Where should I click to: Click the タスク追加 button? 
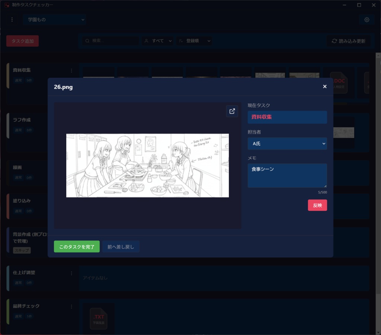22,41
